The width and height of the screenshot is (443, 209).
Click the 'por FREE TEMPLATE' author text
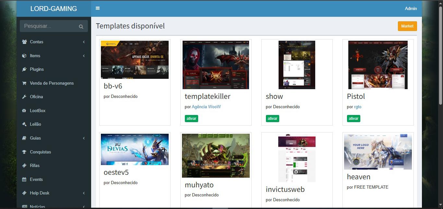pyautogui.click(x=367, y=187)
